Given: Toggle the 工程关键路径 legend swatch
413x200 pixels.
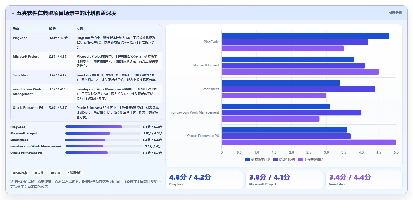Looking at the screenshot, I should click(x=300, y=160).
